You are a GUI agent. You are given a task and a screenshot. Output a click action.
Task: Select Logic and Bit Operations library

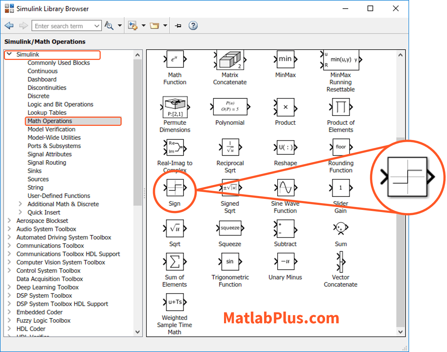60,104
